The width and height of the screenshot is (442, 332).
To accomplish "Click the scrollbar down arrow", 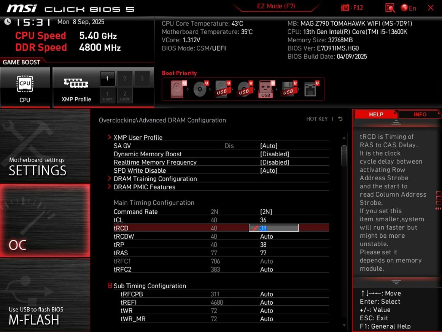I will (344, 325).
